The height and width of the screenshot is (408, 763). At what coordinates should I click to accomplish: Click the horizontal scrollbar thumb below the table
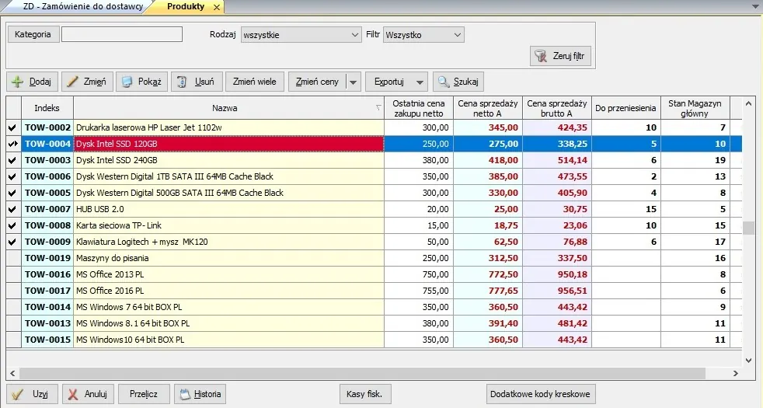tap(363, 374)
